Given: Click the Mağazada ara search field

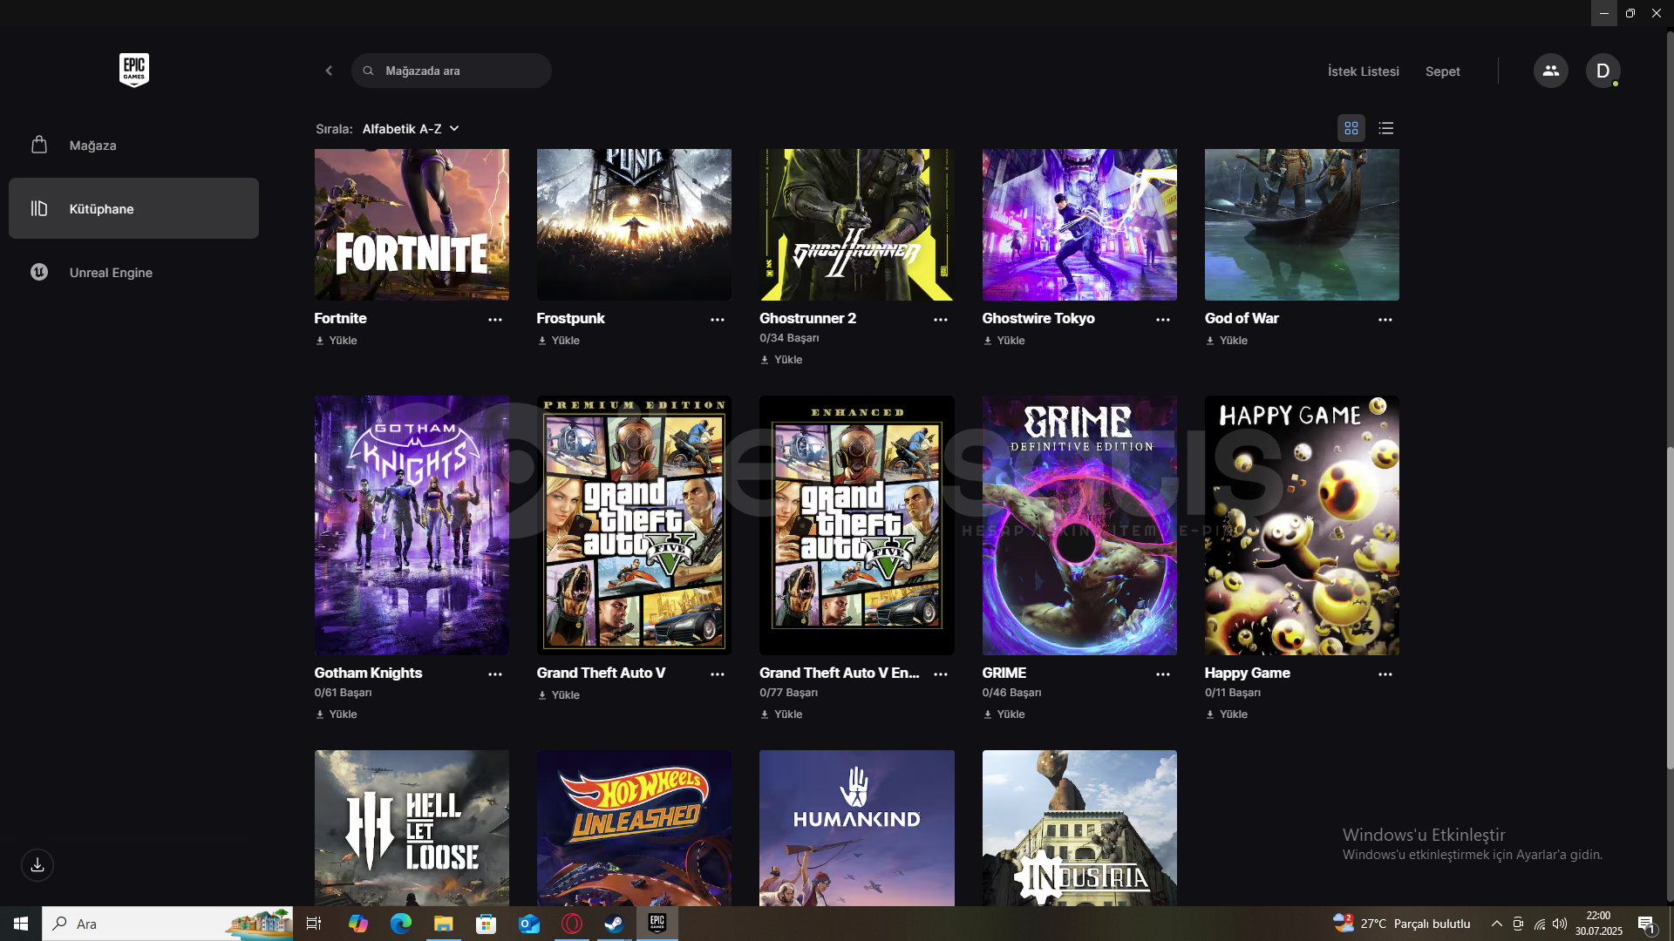Looking at the screenshot, I should (x=452, y=71).
